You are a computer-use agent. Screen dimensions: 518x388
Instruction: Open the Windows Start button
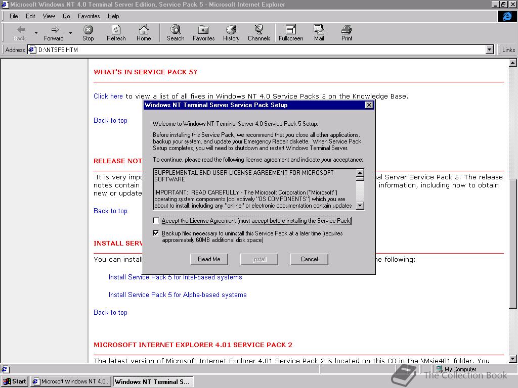(15, 381)
